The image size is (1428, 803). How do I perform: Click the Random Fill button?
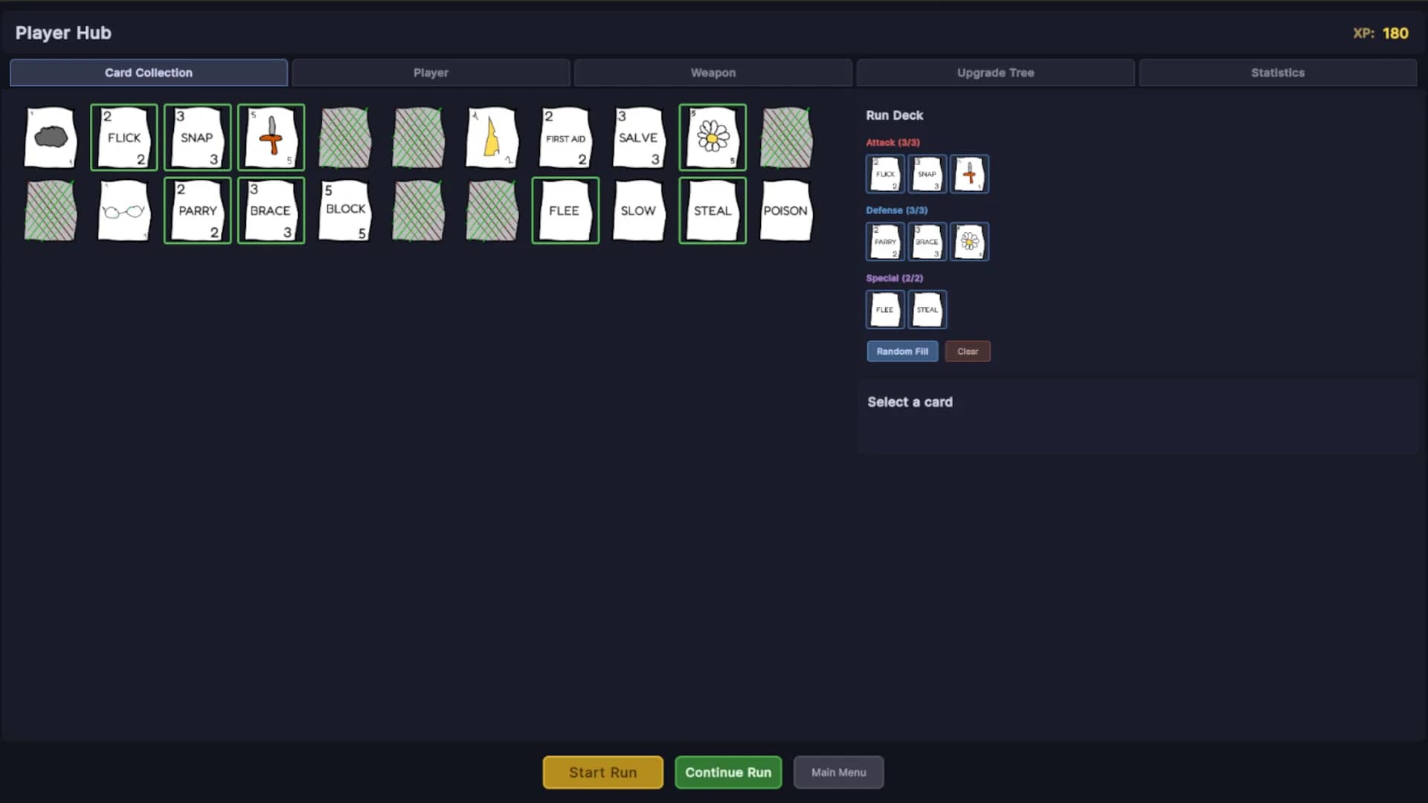902,352
